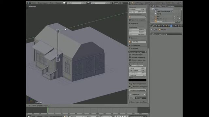Open the Файл menu

tap(34, 3)
